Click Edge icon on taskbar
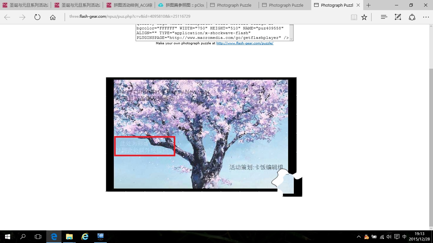 54,236
